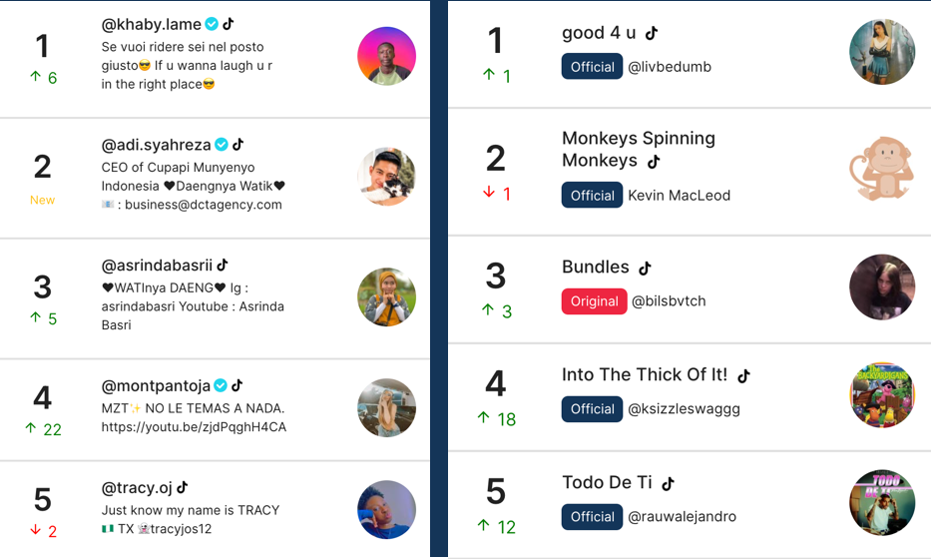The image size is (931, 559).
Task: Click verified badge beside @montpantoja
Action: pyautogui.click(x=221, y=385)
